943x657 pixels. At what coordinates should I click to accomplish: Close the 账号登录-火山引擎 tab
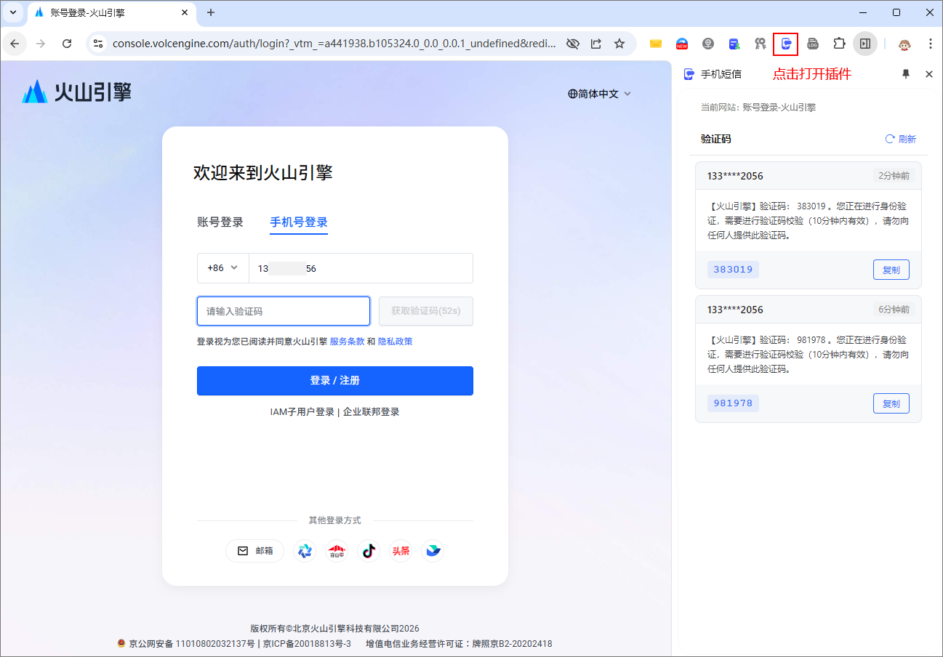coord(185,12)
